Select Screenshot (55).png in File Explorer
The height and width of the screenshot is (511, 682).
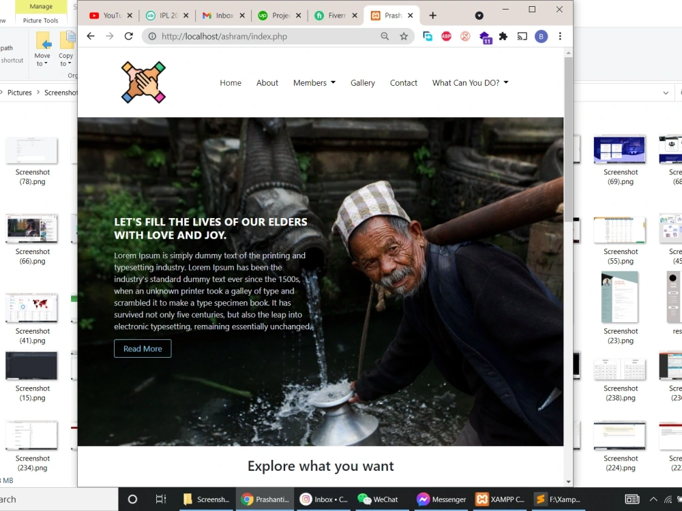coord(620,241)
